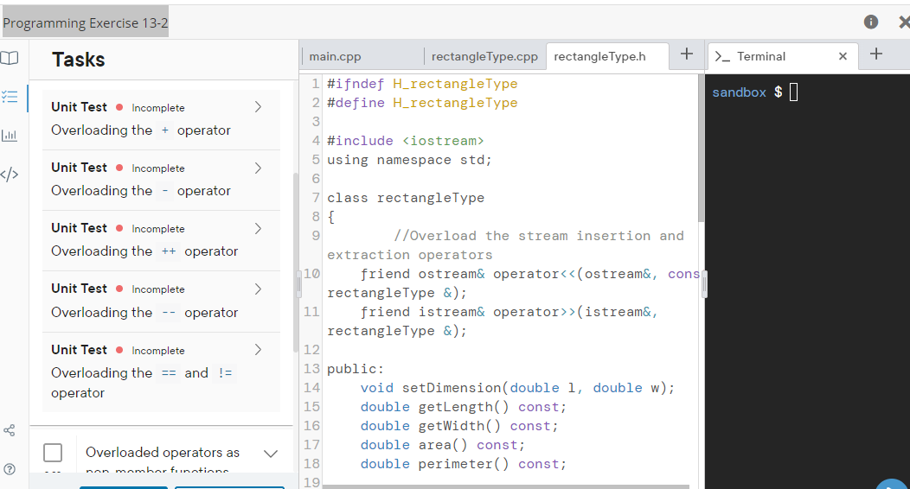Click the tasks panel vertical scrollbar
Viewport: 910px width, 489px height.
[x=295, y=261]
